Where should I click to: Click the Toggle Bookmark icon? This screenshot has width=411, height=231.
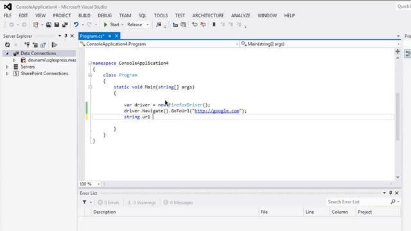(x=214, y=24)
